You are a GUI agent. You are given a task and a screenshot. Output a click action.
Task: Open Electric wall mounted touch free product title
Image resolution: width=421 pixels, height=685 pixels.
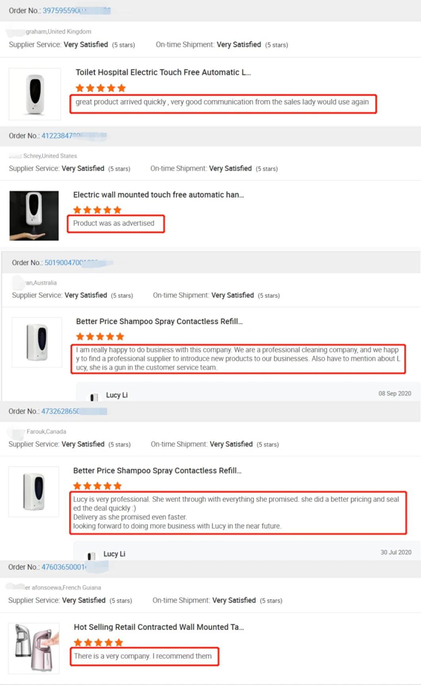158,195
